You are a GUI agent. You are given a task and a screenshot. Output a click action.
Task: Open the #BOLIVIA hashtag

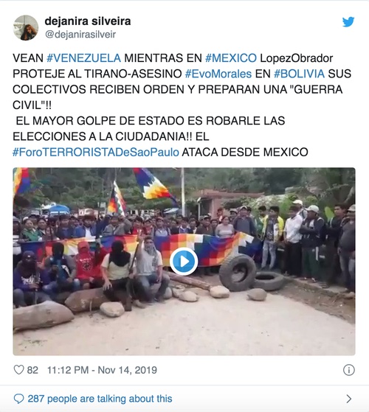tap(299, 74)
